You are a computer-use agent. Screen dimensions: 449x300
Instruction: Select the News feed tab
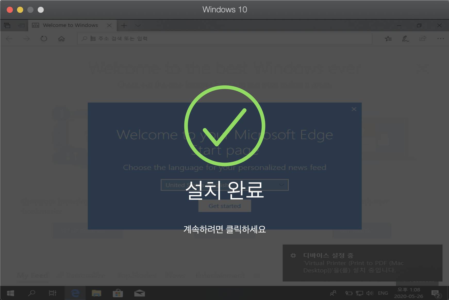pos(176,276)
